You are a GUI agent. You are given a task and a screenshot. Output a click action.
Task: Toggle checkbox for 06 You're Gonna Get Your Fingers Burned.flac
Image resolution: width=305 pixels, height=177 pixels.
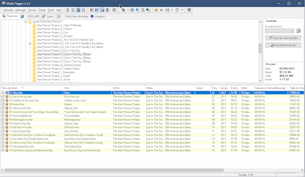click(3, 112)
